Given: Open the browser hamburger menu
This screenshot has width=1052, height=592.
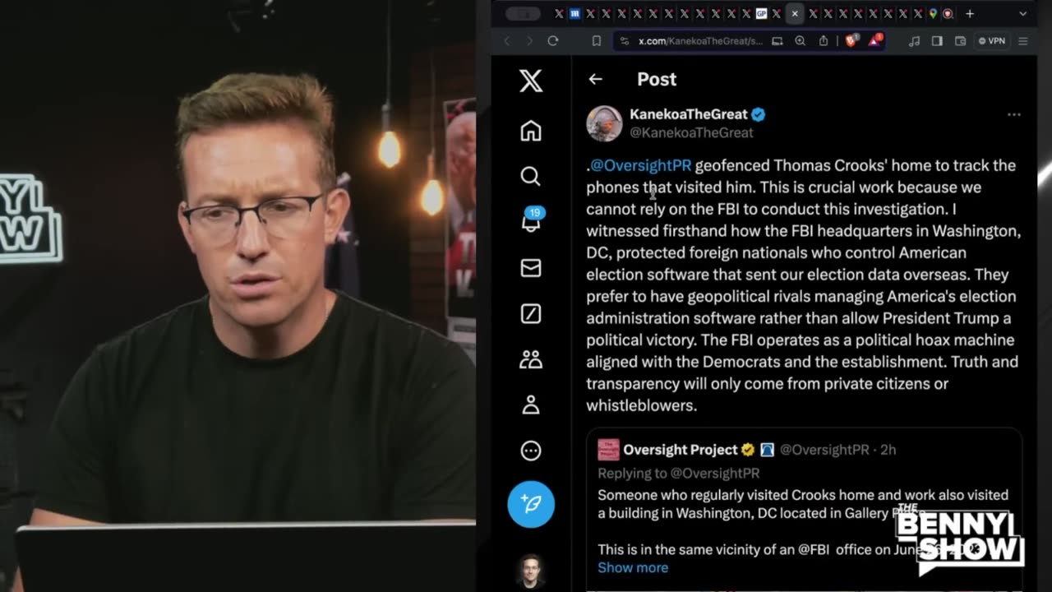Looking at the screenshot, I should [1023, 40].
